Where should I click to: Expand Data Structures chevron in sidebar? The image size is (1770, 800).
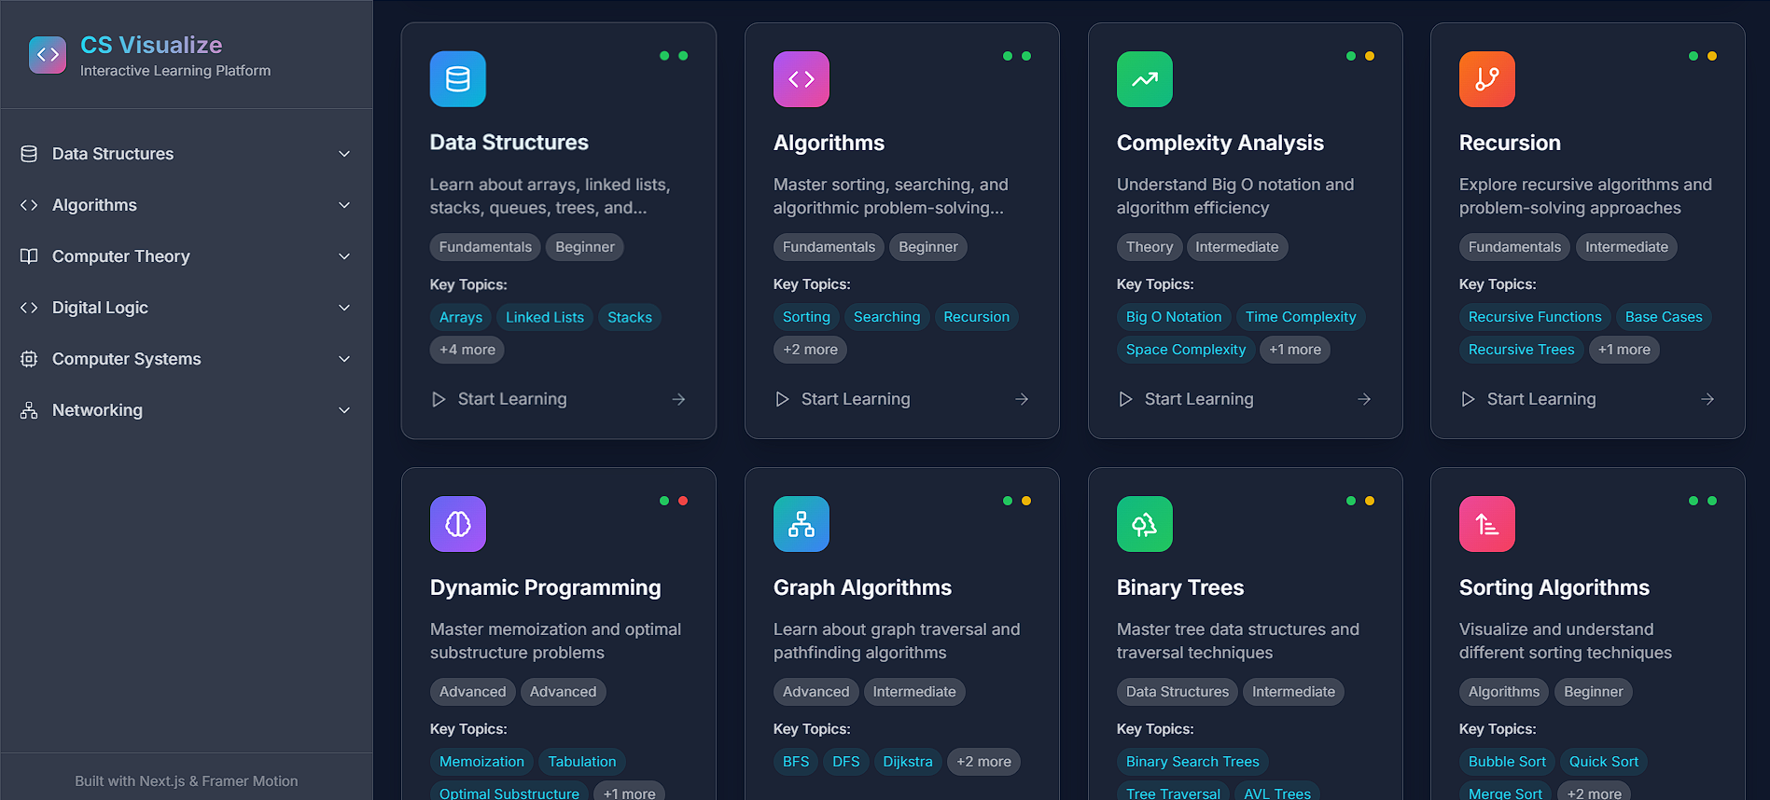pyautogui.click(x=344, y=154)
